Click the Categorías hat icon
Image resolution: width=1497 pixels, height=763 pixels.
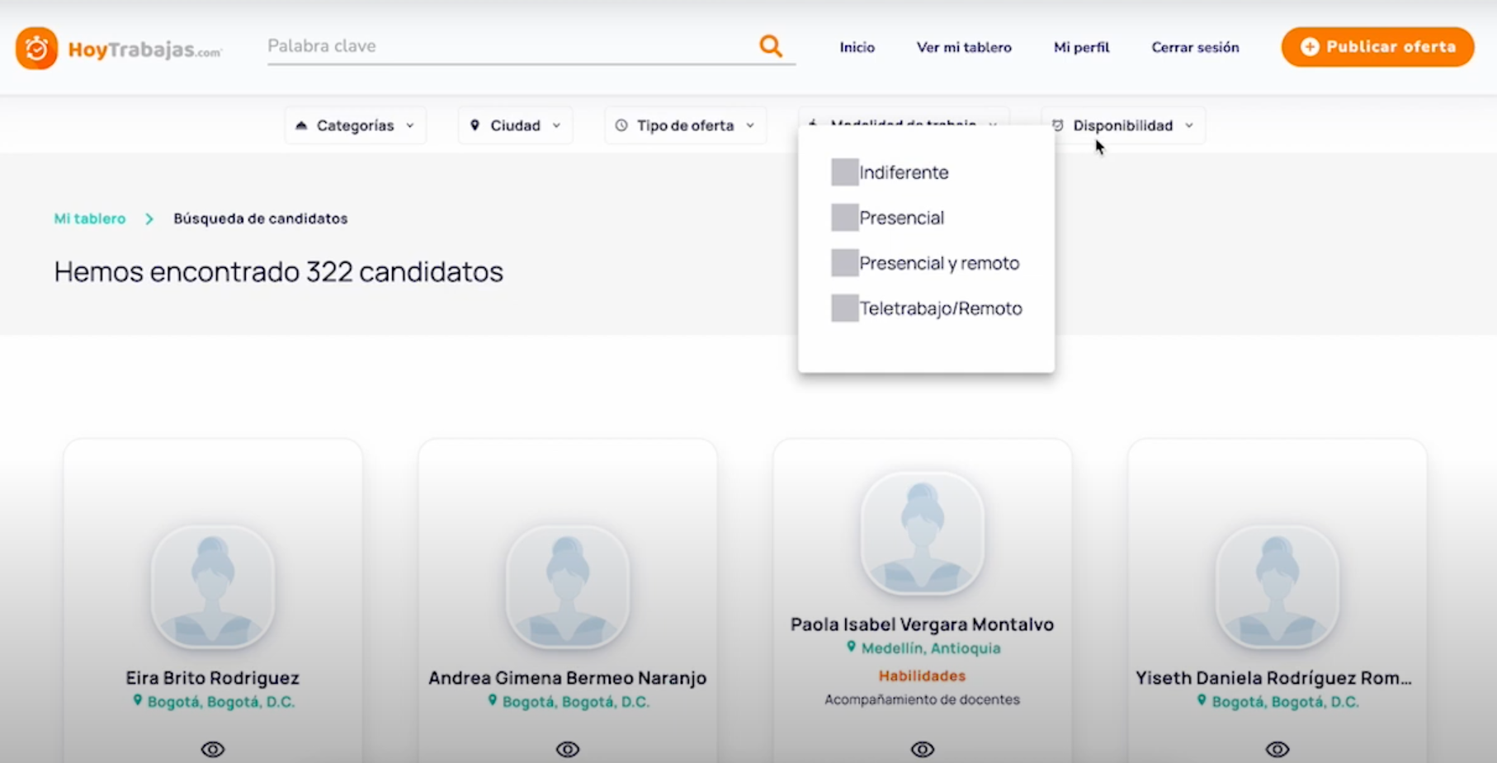[301, 125]
